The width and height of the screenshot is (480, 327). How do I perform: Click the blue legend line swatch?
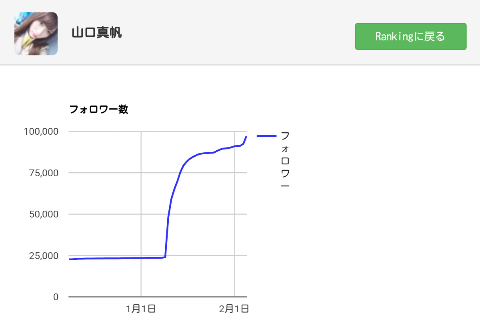(x=266, y=136)
